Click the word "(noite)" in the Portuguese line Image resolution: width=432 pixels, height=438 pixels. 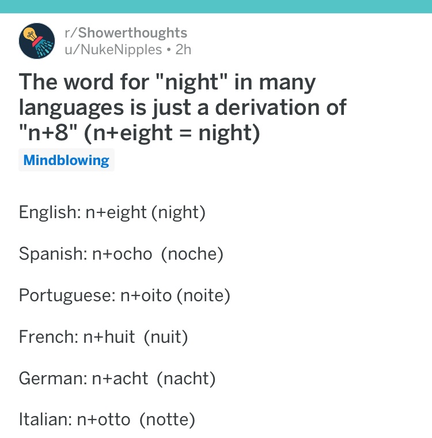click(203, 296)
